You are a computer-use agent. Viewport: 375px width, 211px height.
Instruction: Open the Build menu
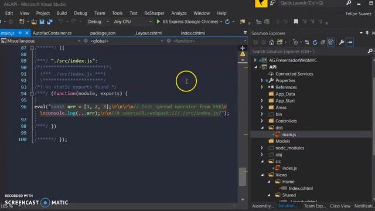(62, 13)
